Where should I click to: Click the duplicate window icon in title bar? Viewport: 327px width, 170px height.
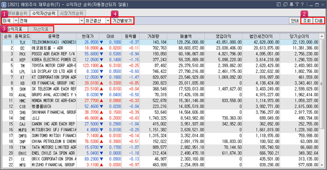(285, 4)
